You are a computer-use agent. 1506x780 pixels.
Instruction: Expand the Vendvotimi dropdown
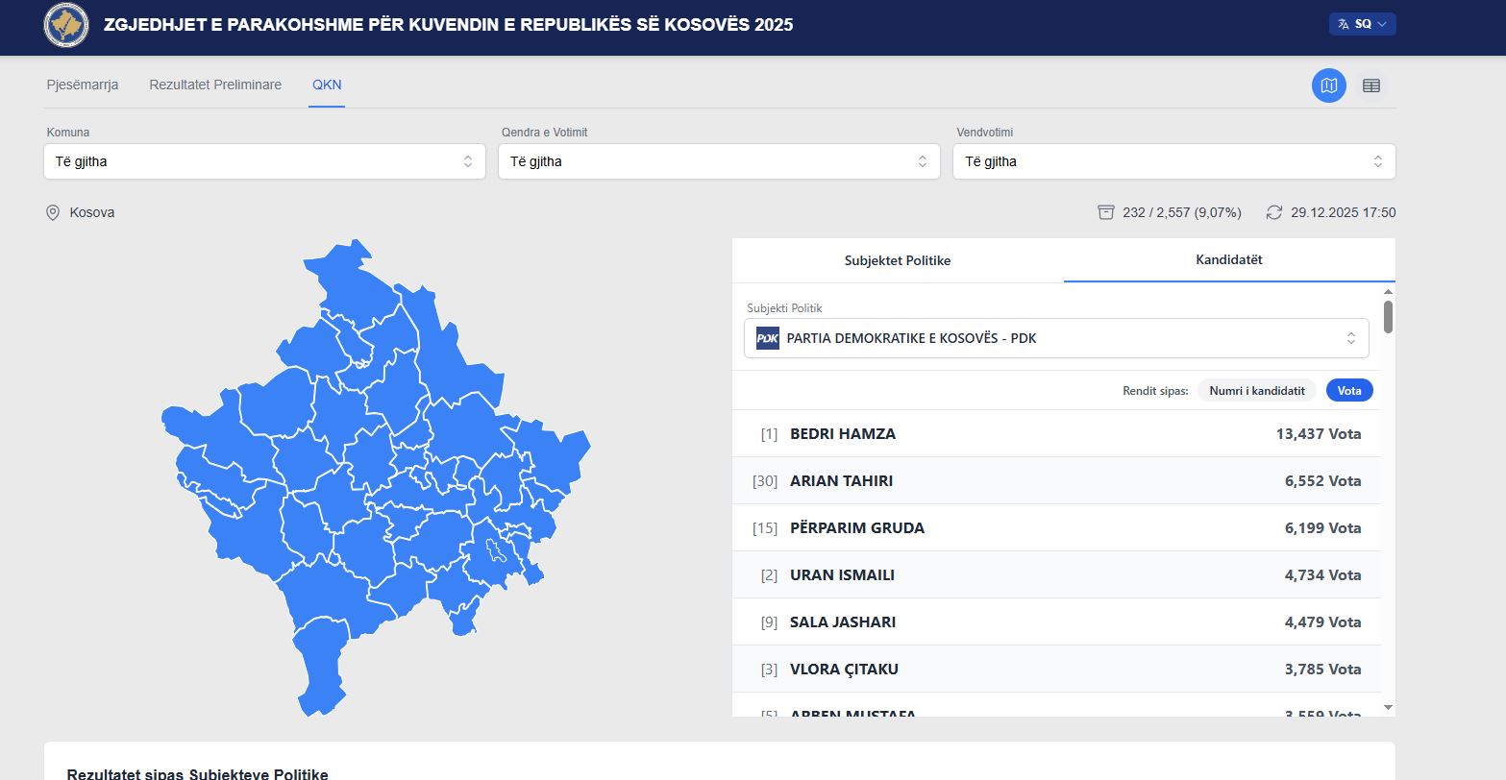pos(1173,161)
